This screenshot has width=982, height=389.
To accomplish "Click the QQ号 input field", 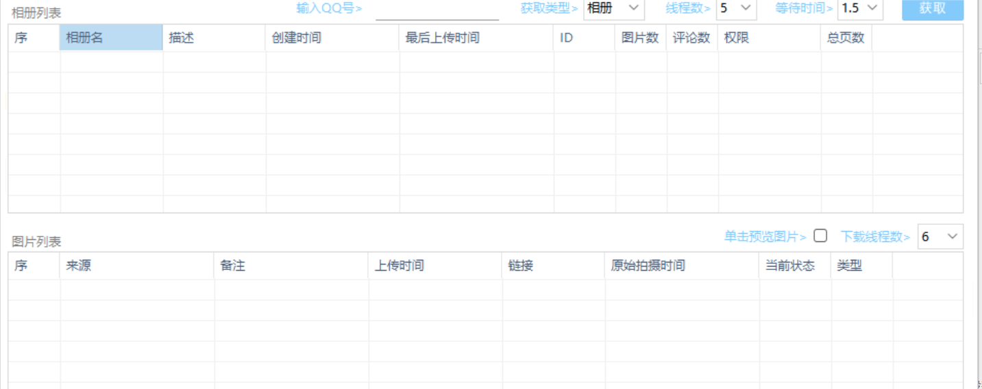I will point(437,10).
